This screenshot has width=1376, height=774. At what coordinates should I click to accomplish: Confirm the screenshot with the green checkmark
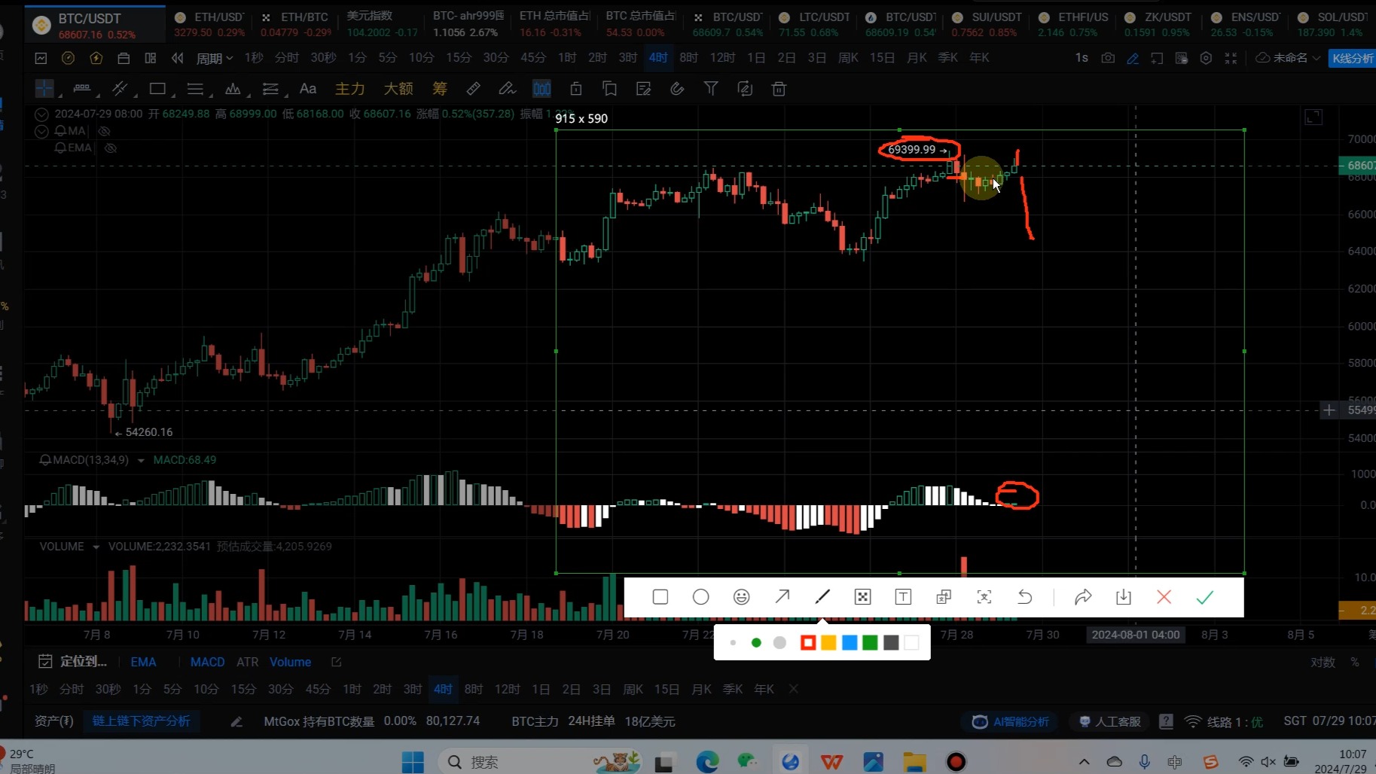[1205, 597]
